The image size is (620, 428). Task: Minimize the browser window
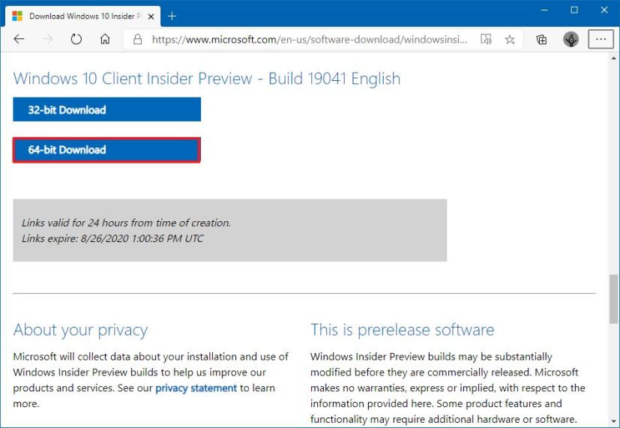pos(544,10)
